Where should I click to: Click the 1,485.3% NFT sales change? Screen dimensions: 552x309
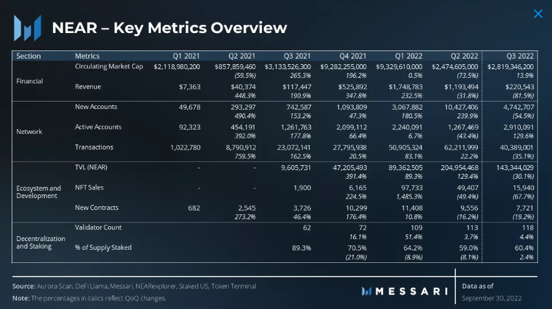pyautogui.click(x=409, y=197)
